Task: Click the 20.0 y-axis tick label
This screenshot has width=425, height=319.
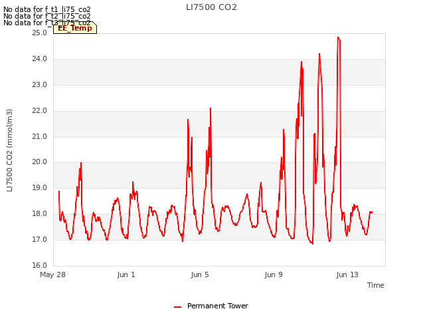Action: (40, 162)
